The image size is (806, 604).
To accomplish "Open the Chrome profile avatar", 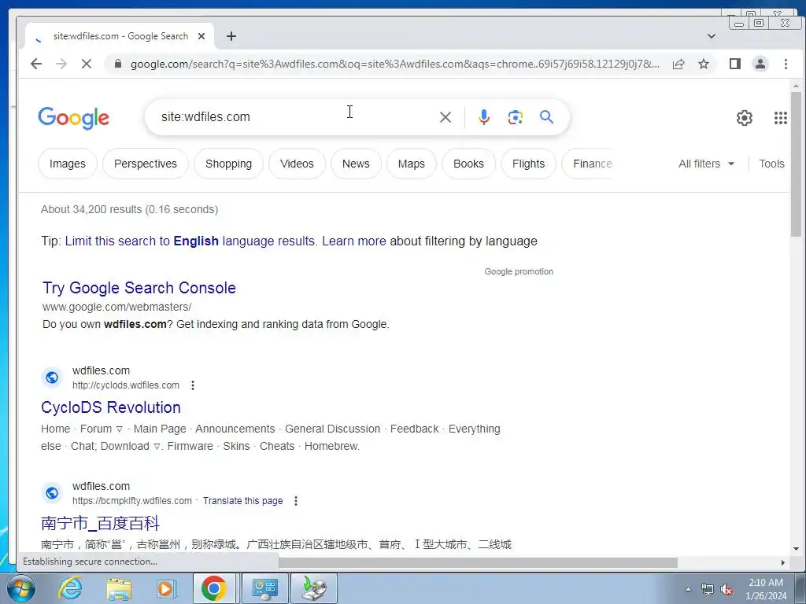I will (x=760, y=64).
